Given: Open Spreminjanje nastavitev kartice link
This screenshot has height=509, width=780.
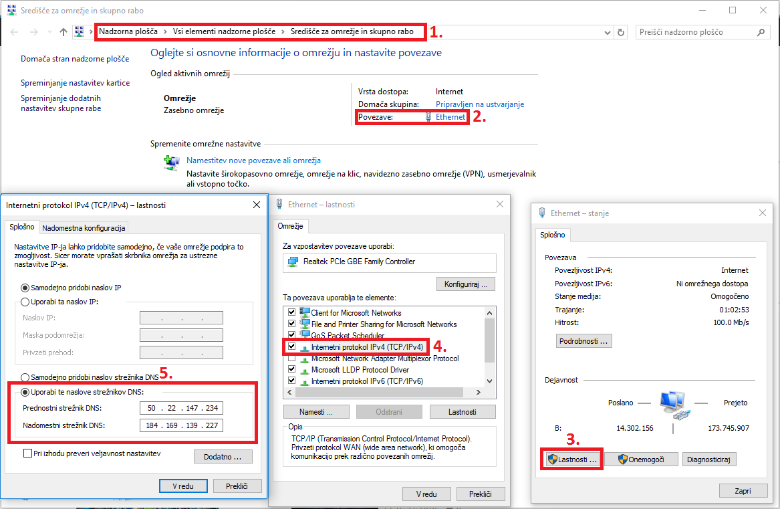Looking at the screenshot, I should 75,83.
